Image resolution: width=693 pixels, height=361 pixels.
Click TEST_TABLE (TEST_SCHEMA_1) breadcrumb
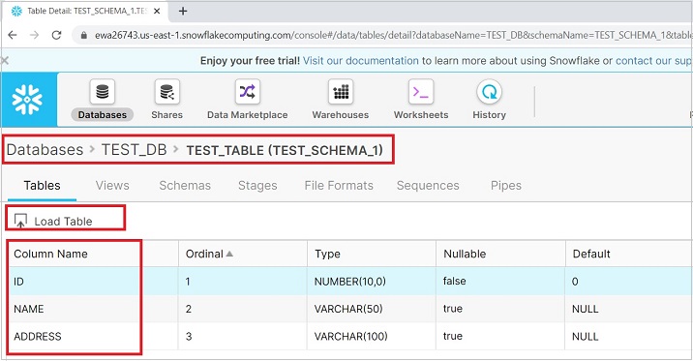pos(285,151)
